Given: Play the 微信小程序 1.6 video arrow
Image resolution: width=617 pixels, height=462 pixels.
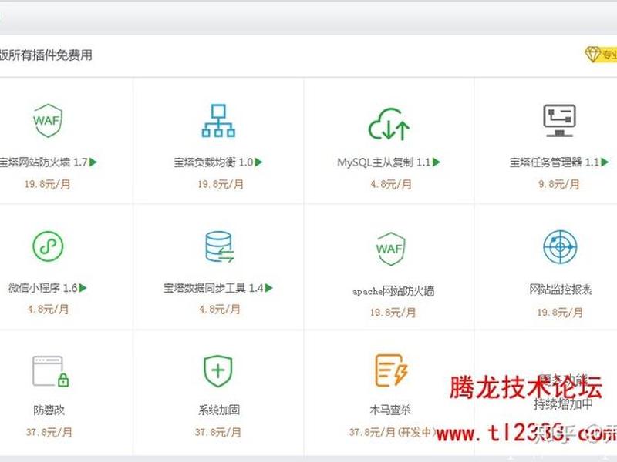Looking at the screenshot, I should pos(83,288).
